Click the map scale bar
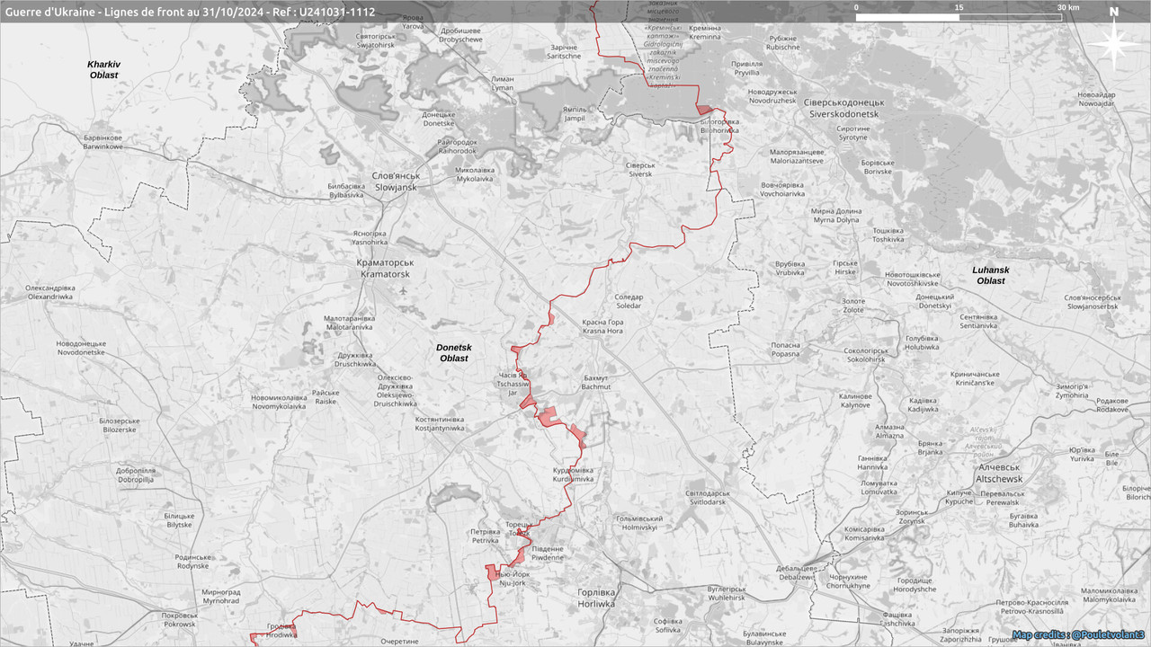The width and height of the screenshot is (1151, 647). coord(959,17)
